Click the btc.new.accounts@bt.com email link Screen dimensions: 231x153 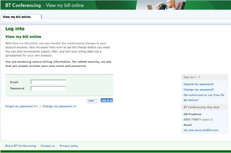click(x=201, y=130)
